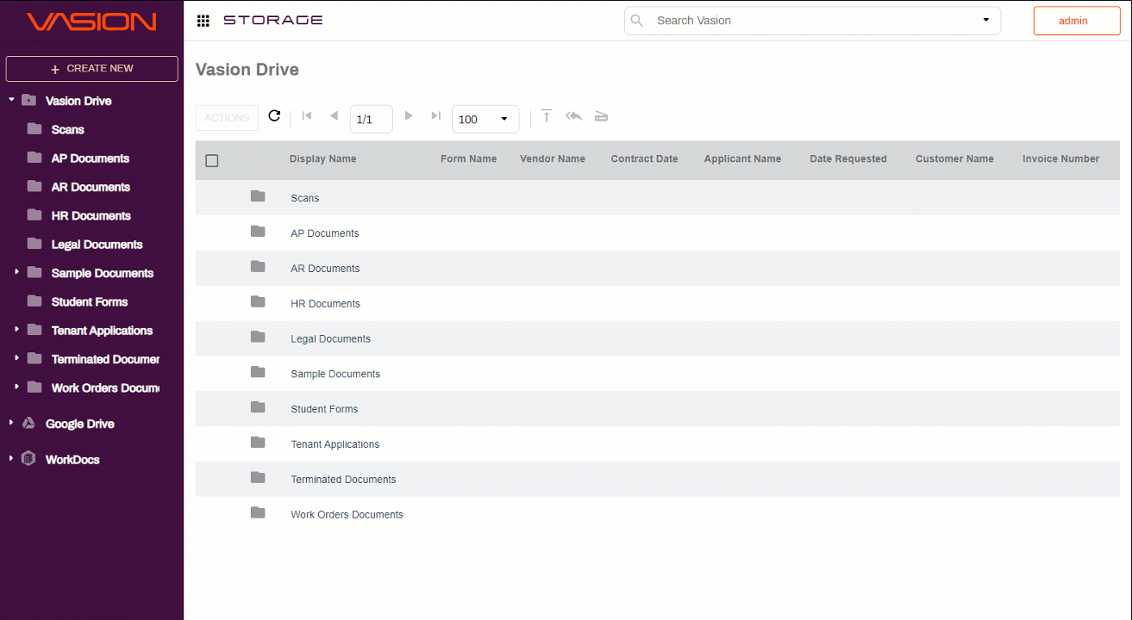Click in the Search Vasion field
Screen dimensions: 1132x620
tap(813, 21)
